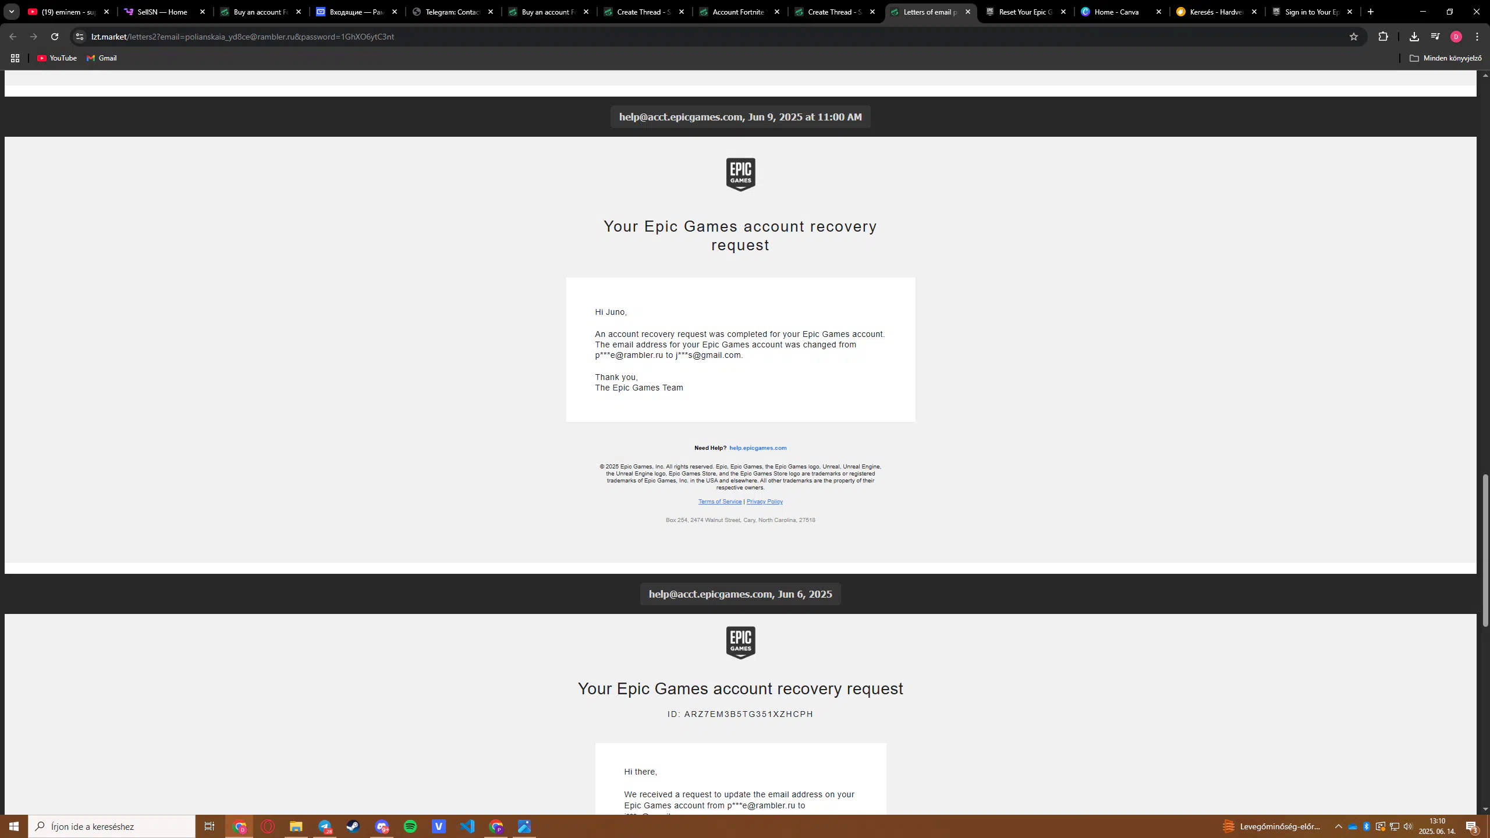The height and width of the screenshot is (838, 1490).
Task: Switch to the Keresés - Hardver tab
Action: coord(1218,12)
